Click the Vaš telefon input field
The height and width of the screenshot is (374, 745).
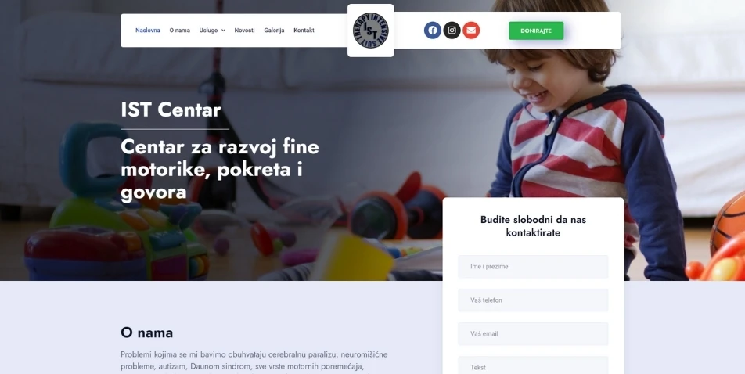[533, 300]
